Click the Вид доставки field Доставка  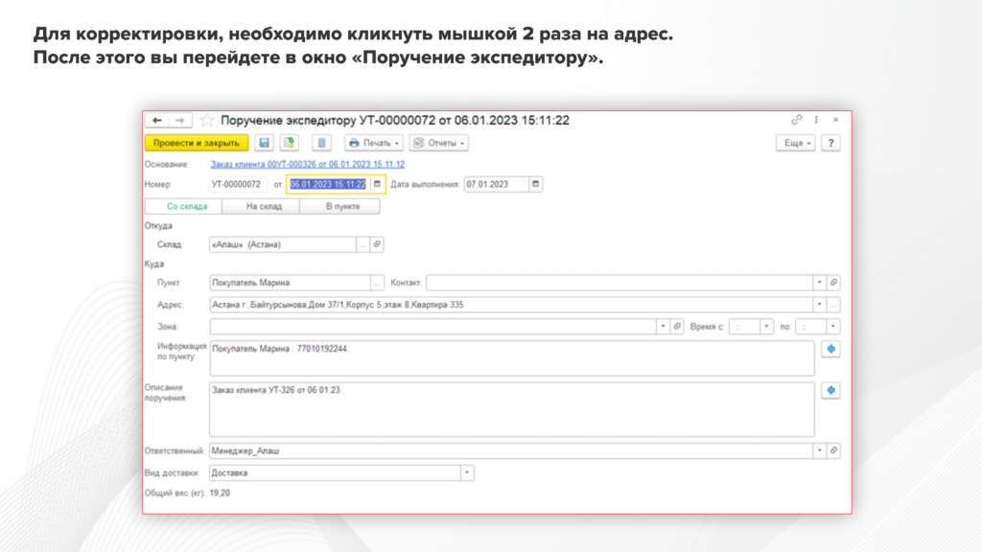point(335,473)
